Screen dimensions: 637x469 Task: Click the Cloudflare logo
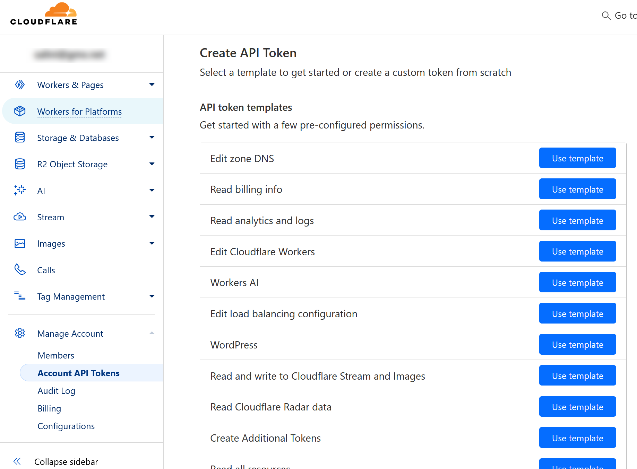pos(44,15)
